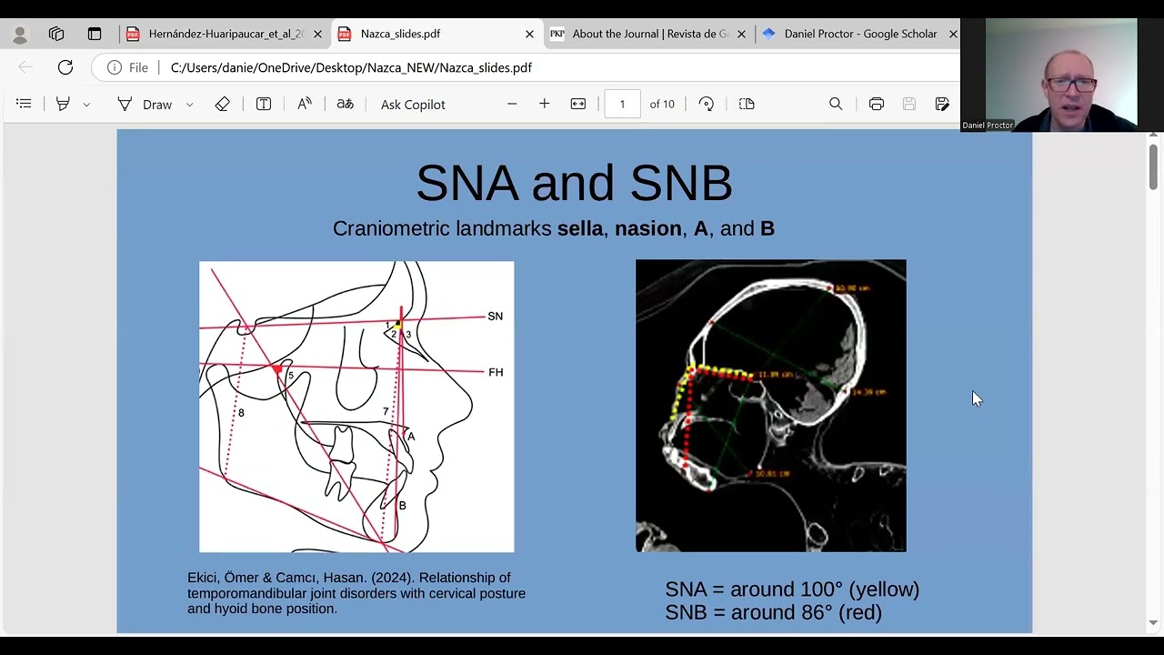The width and height of the screenshot is (1164, 655).
Task: Select the Highlight tool
Action: click(x=63, y=104)
